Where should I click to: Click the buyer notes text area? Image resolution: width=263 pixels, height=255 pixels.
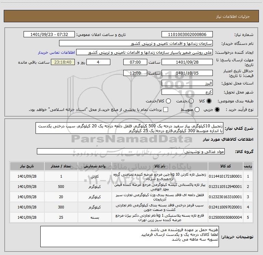(x=129, y=237)
